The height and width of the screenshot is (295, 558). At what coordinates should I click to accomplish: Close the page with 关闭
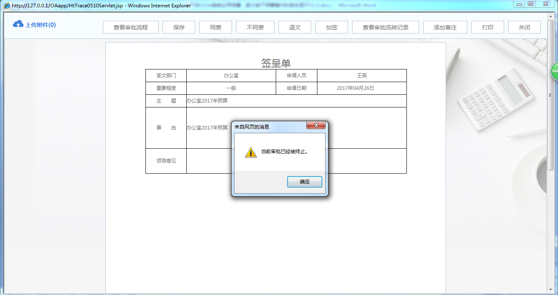click(x=524, y=27)
